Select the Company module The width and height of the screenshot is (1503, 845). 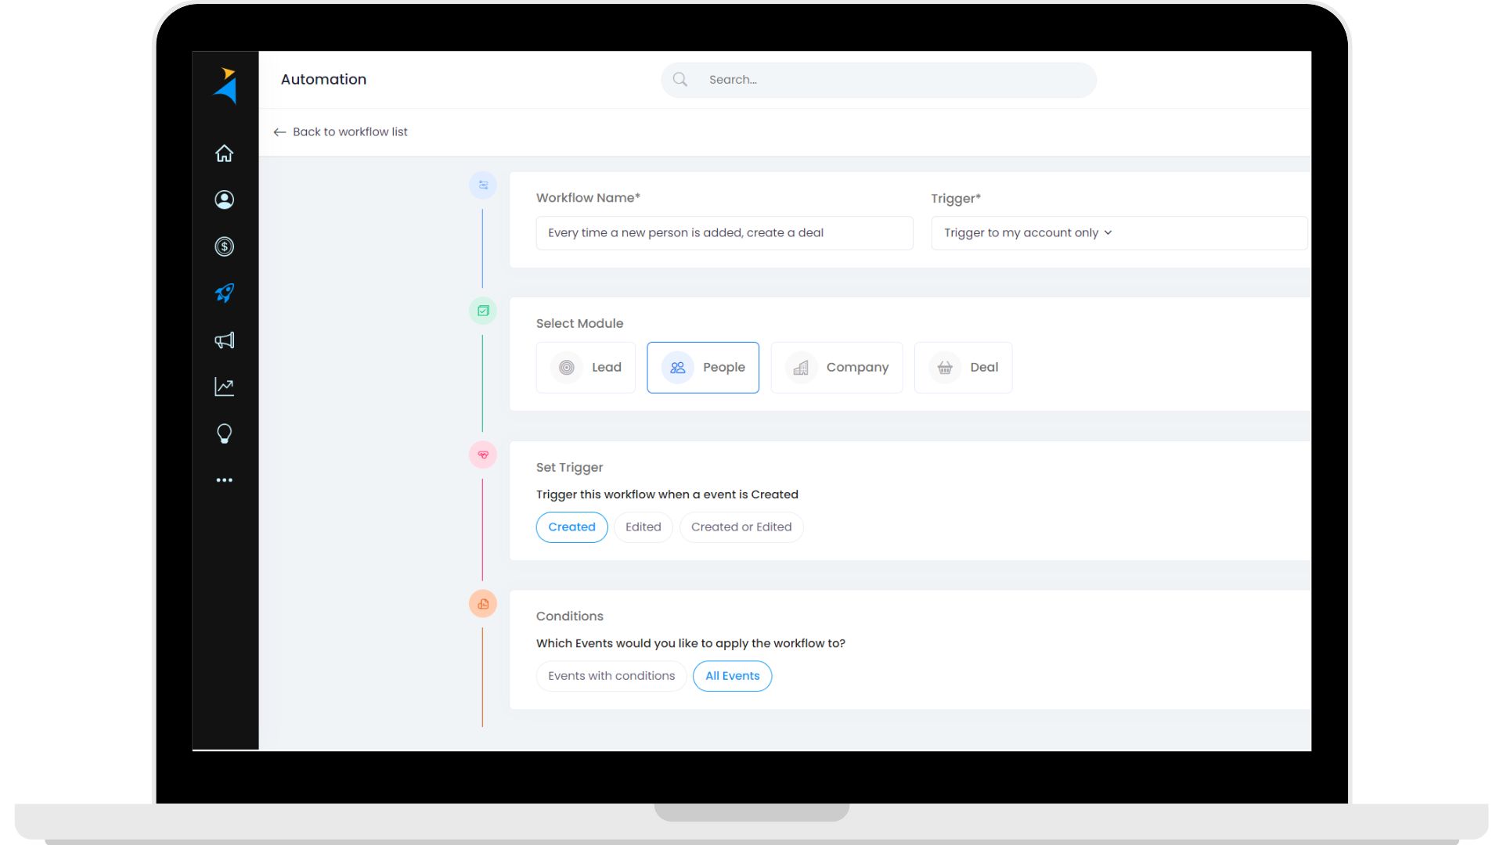tap(836, 368)
